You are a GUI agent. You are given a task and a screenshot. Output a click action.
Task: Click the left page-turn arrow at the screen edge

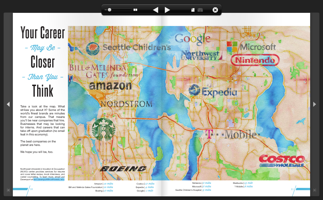tap(8, 104)
